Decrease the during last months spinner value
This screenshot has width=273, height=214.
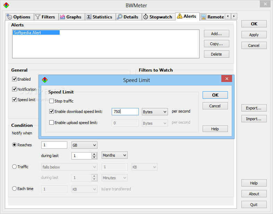coord(94,157)
